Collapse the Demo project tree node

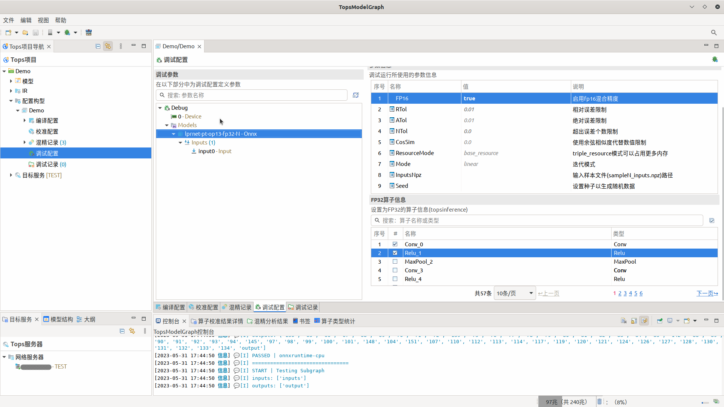[4, 71]
